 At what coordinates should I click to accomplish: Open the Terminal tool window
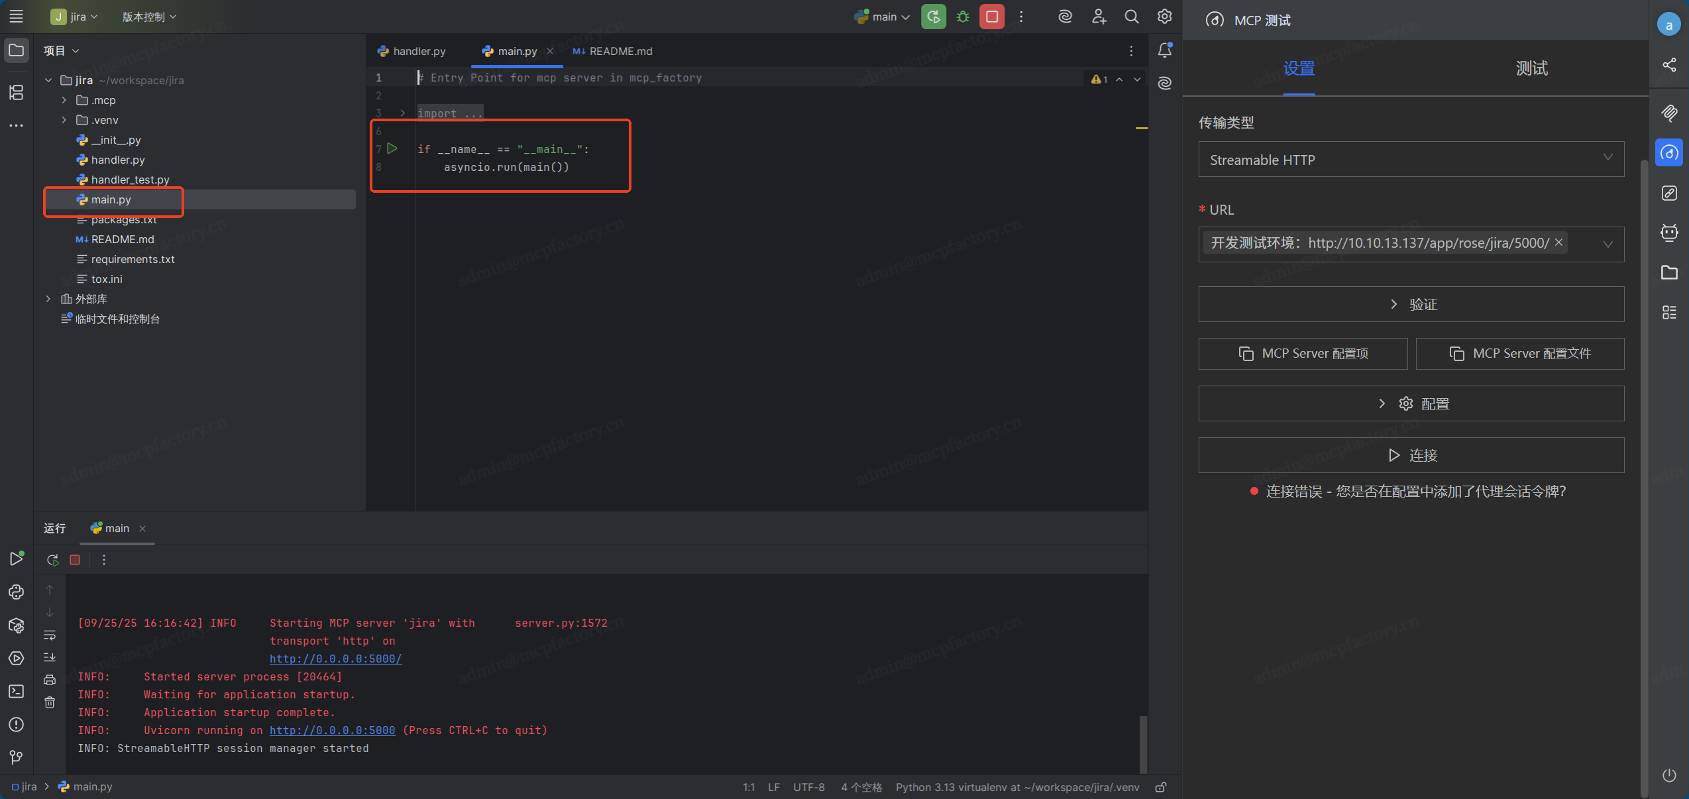pyautogui.click(x=17, y=691)
